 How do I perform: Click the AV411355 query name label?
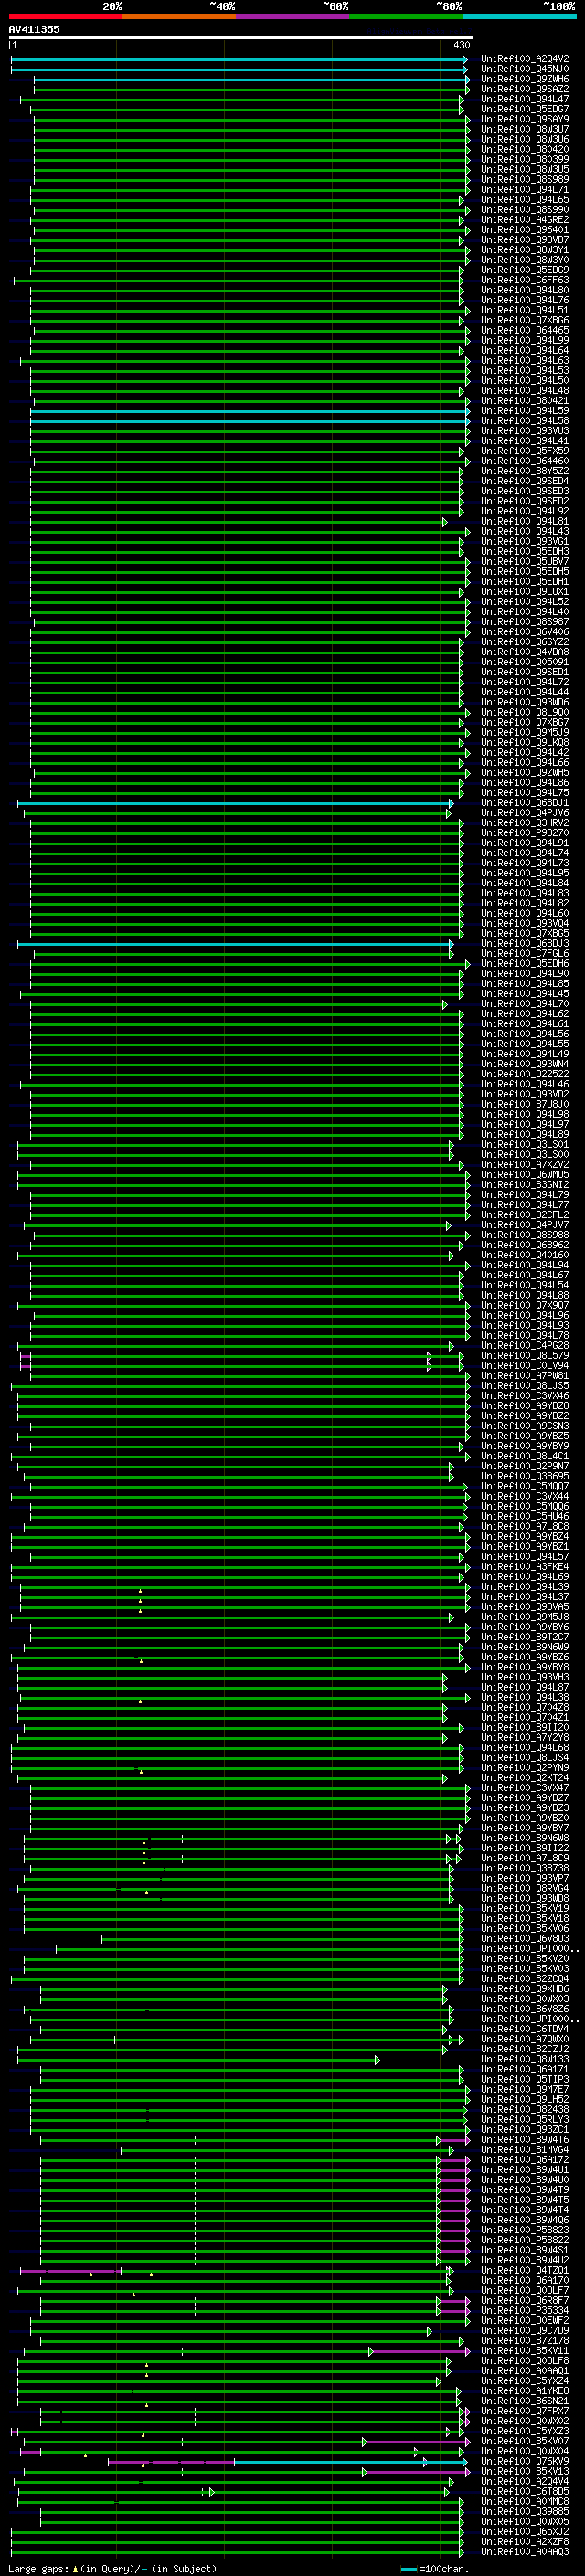coord(34,29)
